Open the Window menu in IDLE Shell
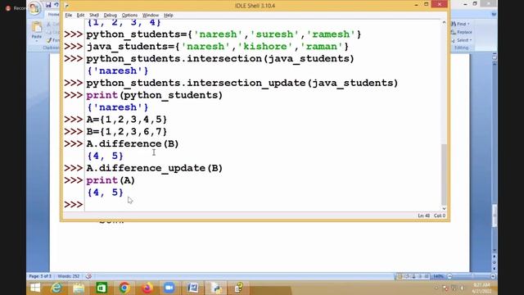This screenshot has height=295, width=524. tap(151, 15)
